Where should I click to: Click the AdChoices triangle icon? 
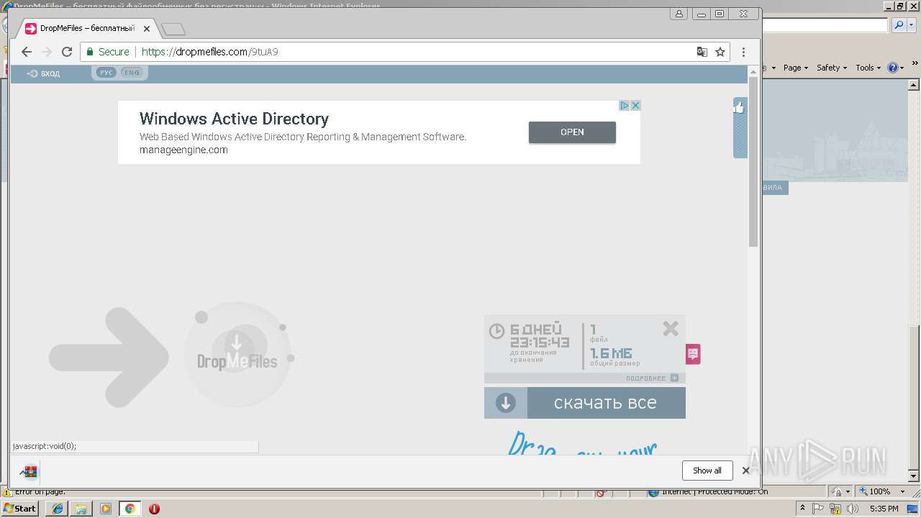pos(625,106)
